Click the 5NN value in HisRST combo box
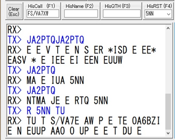Screen dimensions: 175x140 149,14
